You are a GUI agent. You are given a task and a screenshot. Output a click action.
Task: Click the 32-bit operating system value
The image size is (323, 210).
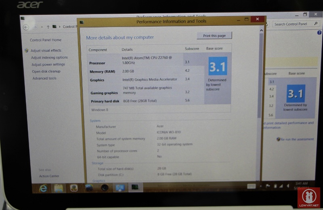tap(175, 144)
